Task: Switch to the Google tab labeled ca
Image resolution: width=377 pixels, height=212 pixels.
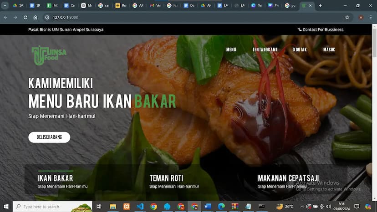Action: tap(104, 5)
